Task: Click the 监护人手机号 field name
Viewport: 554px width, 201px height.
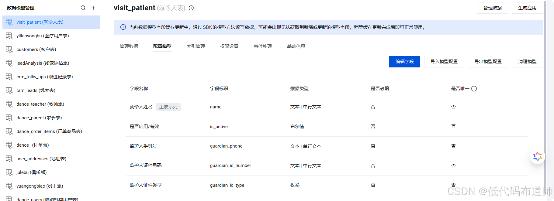Action: 144,146
